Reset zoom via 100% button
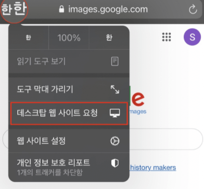Image resolution: width=204 pixels, height=189 pixels. tap(69, 38)
